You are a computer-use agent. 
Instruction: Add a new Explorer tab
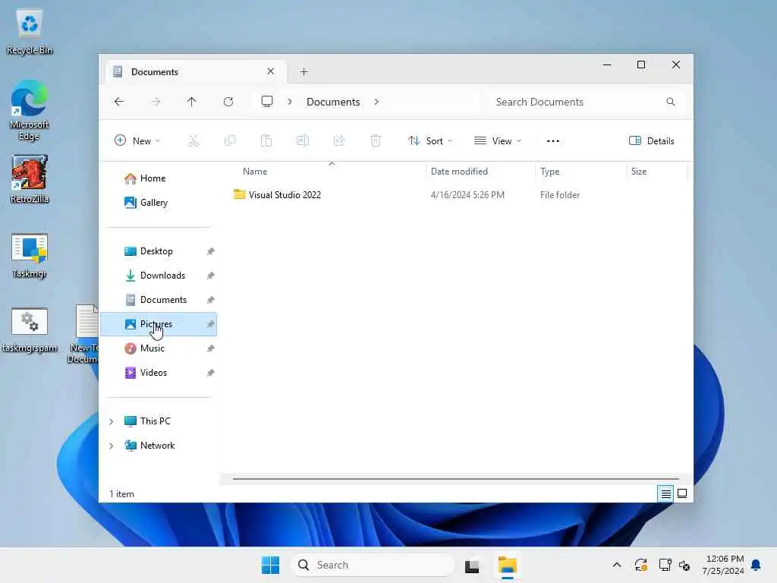[304, 72]
